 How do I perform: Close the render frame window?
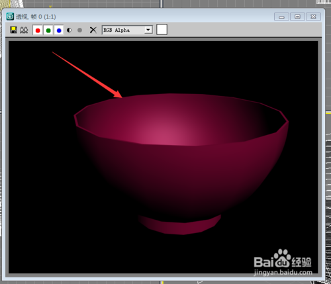[x=313, y=17]
